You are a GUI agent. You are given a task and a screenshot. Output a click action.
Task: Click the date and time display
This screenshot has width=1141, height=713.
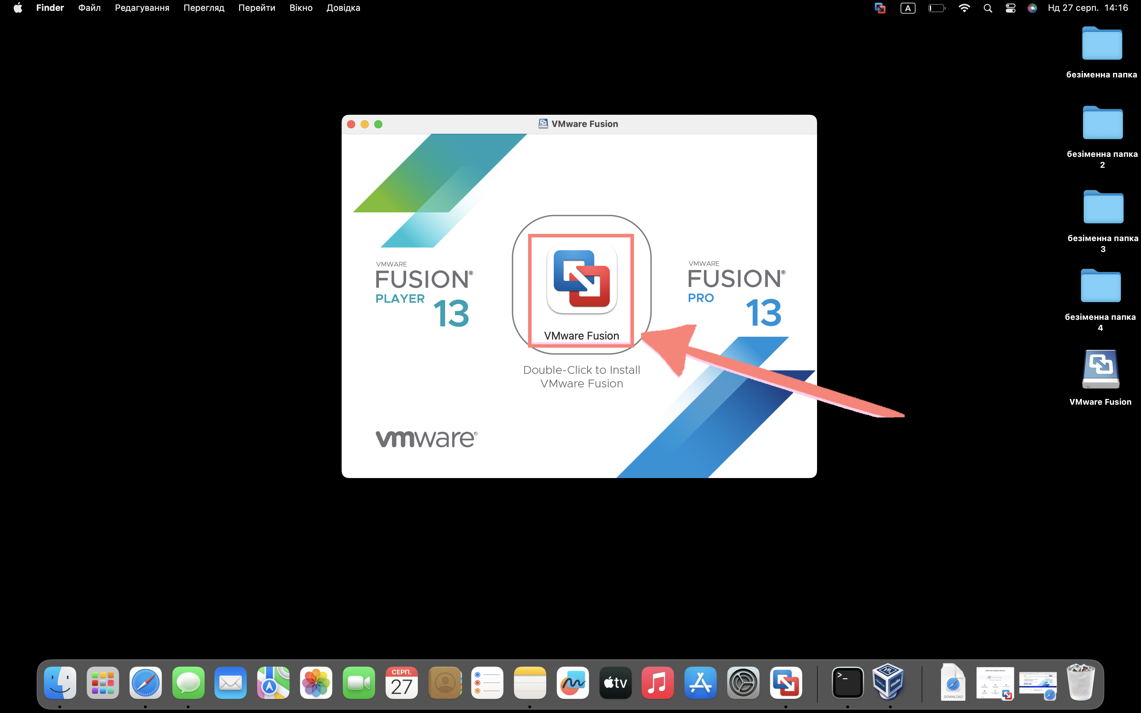(x=1088, y=7)
